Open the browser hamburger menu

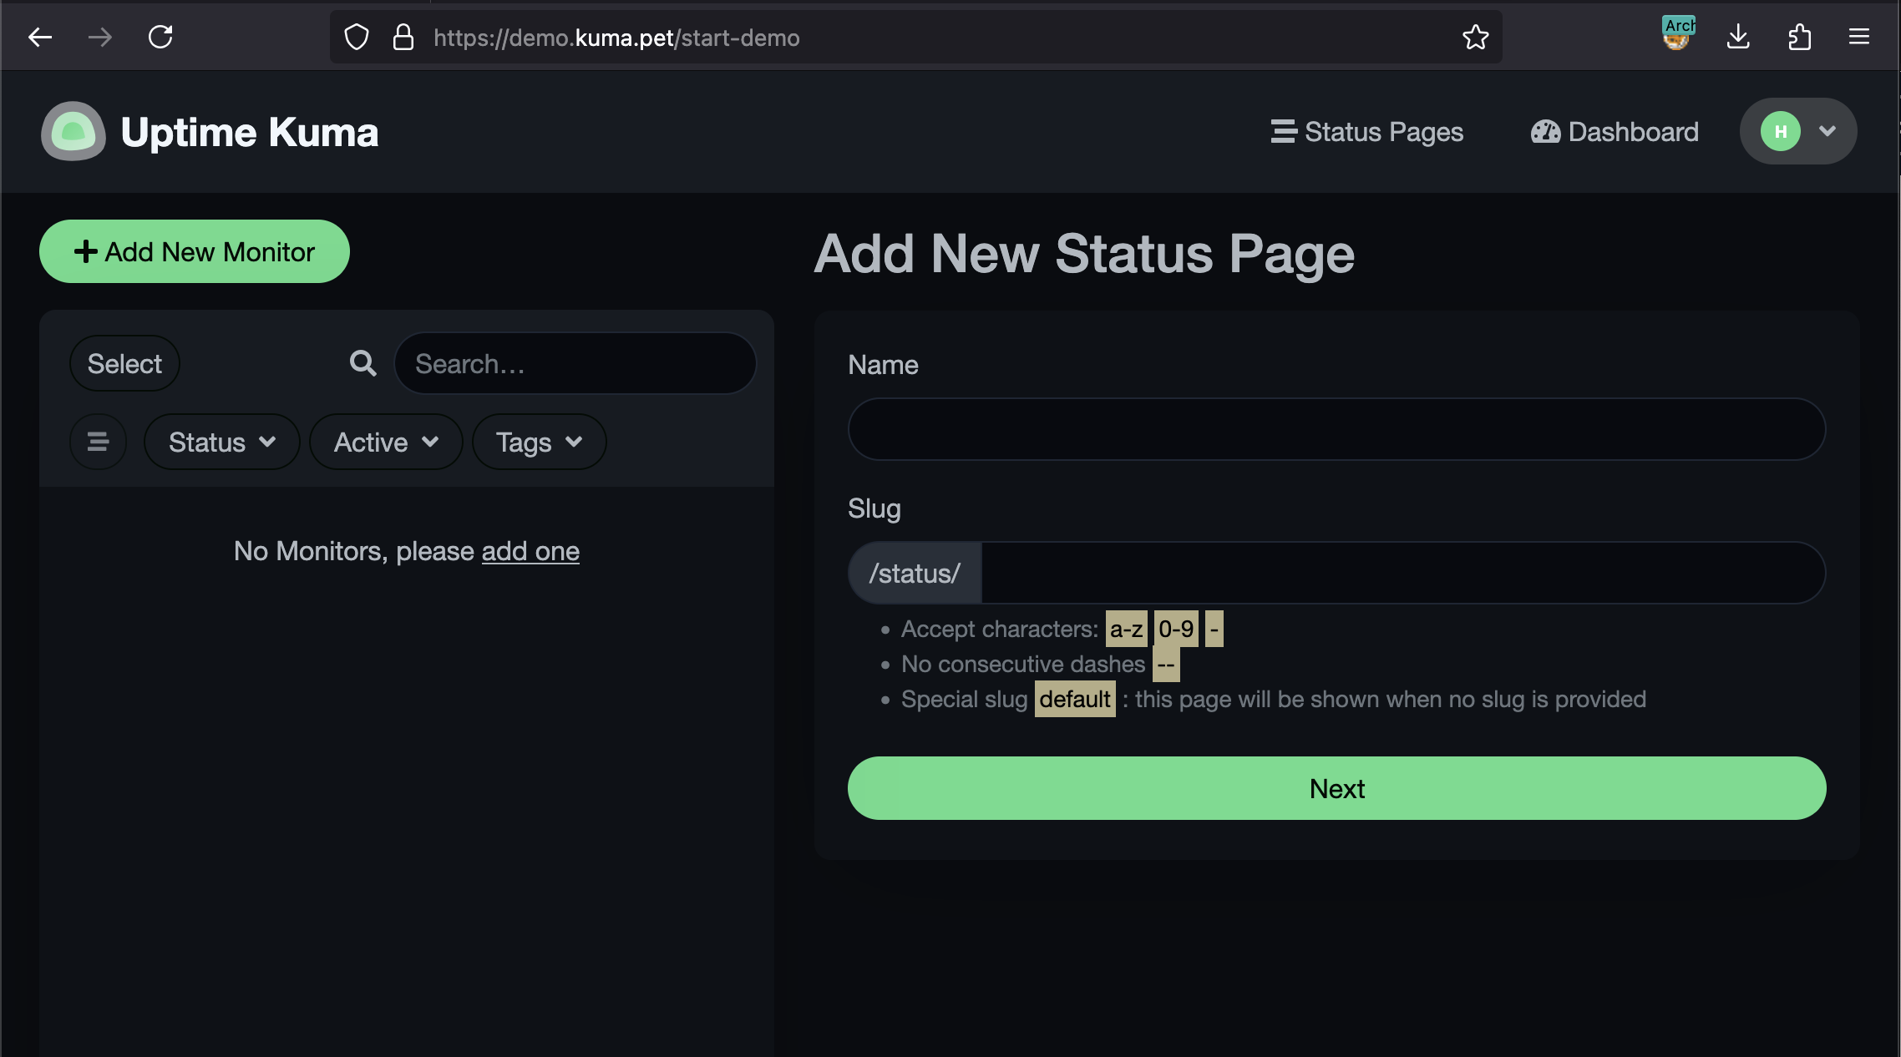pyautogui.click(x=1858, y=37)
